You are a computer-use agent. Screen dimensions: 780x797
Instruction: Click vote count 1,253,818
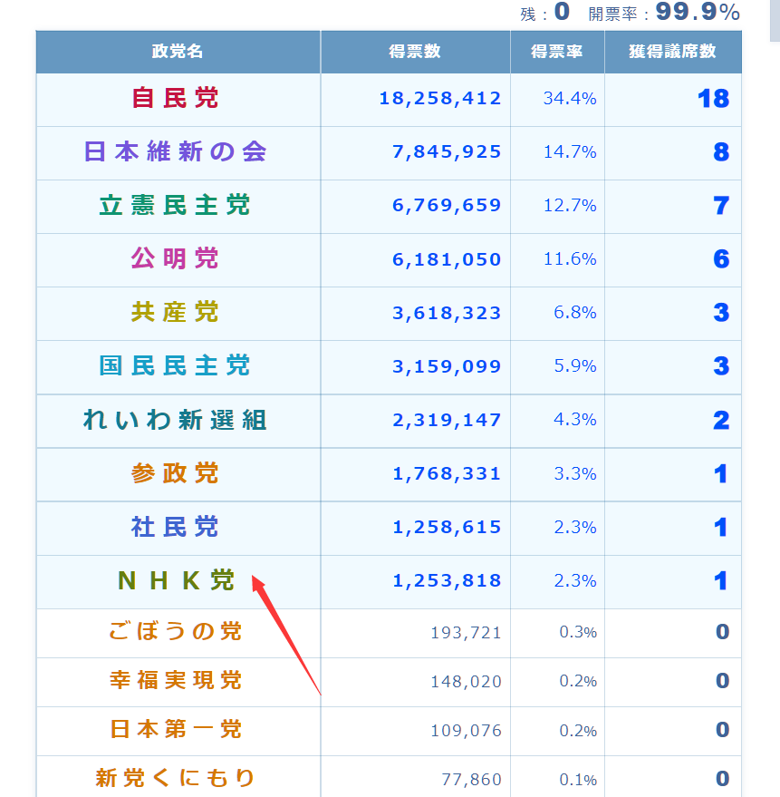tap(447, 580)
